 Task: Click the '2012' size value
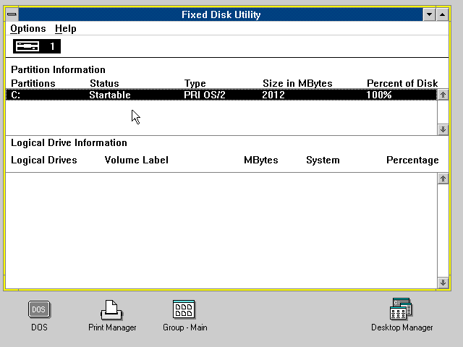pyautogui.click(x=273, y=95)
